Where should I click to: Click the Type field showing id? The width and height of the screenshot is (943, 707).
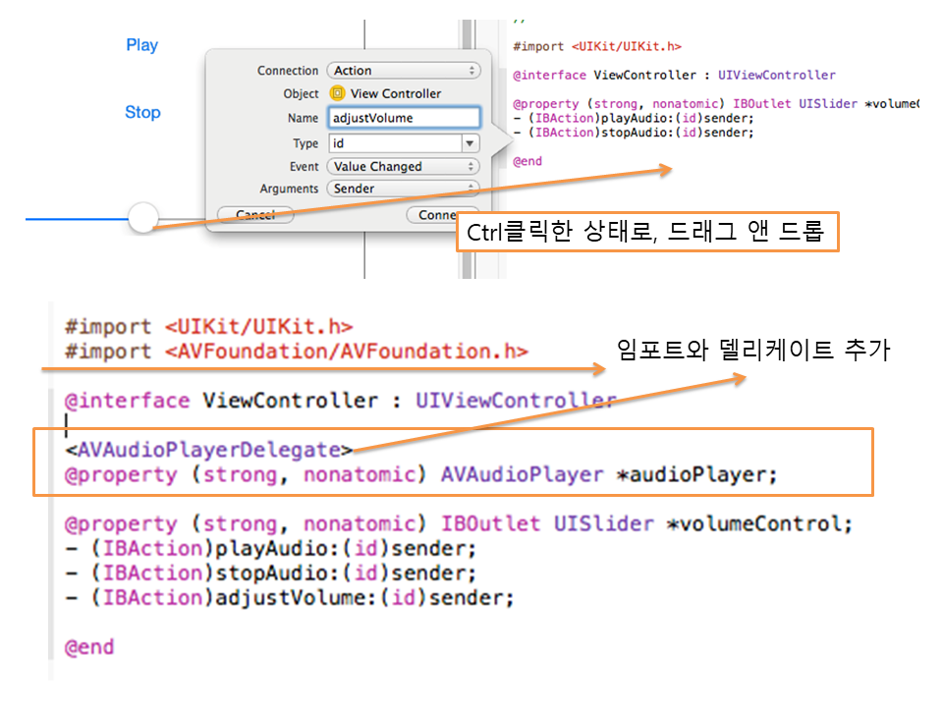click(x=393, y=143)
